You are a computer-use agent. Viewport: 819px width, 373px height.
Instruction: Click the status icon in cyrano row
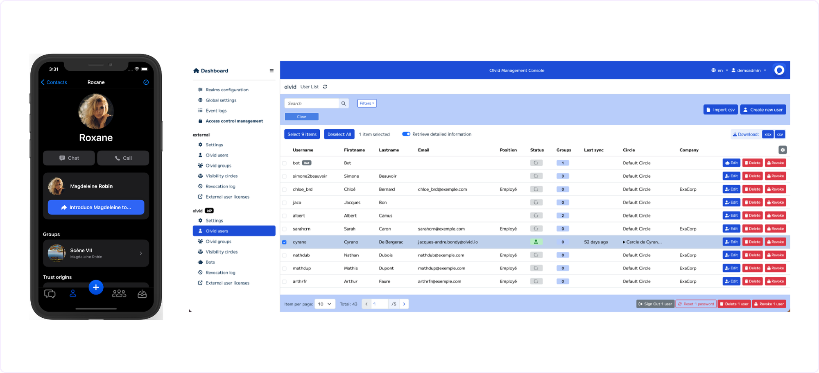(536, 242)
